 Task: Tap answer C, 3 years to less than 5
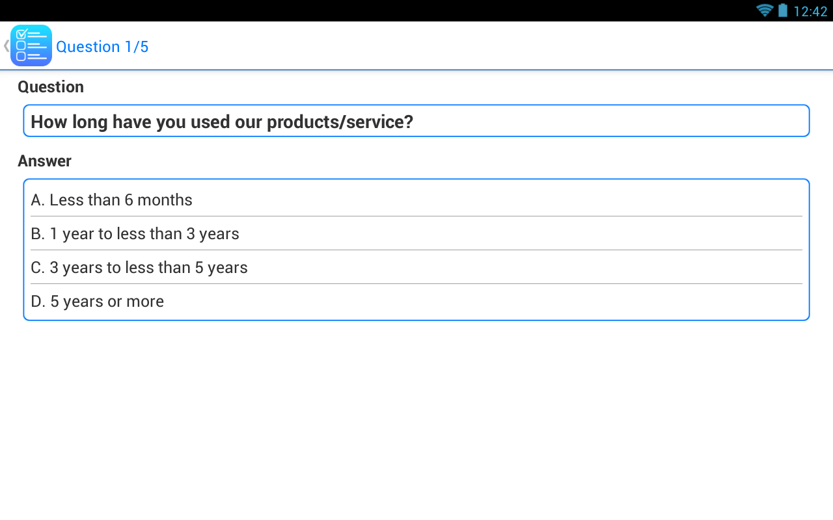pyautogui.click(x=139, y=267)
